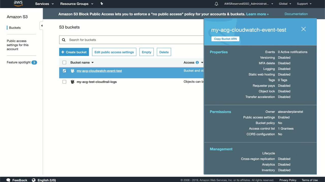Click the Transfer acceleration Disabled value
This screenshot has height=182, width=325.
point(284,97)
